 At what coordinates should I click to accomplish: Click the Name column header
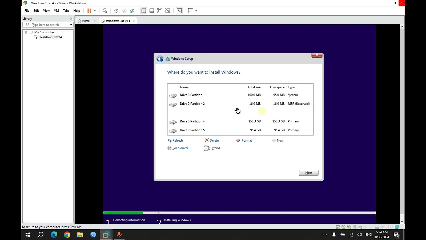coord(184,87)
